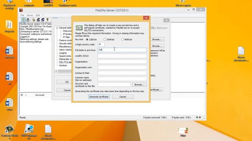The image size is (252, 141).
Task: Click the padlock lock-server toolbar icon
Action: click(28, 20)
